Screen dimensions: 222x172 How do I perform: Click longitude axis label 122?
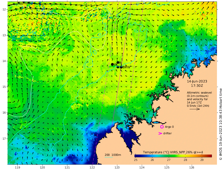92,167
